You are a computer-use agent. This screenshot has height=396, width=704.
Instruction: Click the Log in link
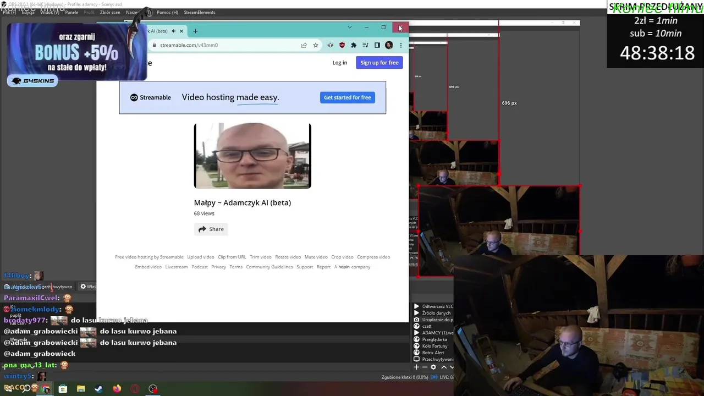tap(340, 63)
